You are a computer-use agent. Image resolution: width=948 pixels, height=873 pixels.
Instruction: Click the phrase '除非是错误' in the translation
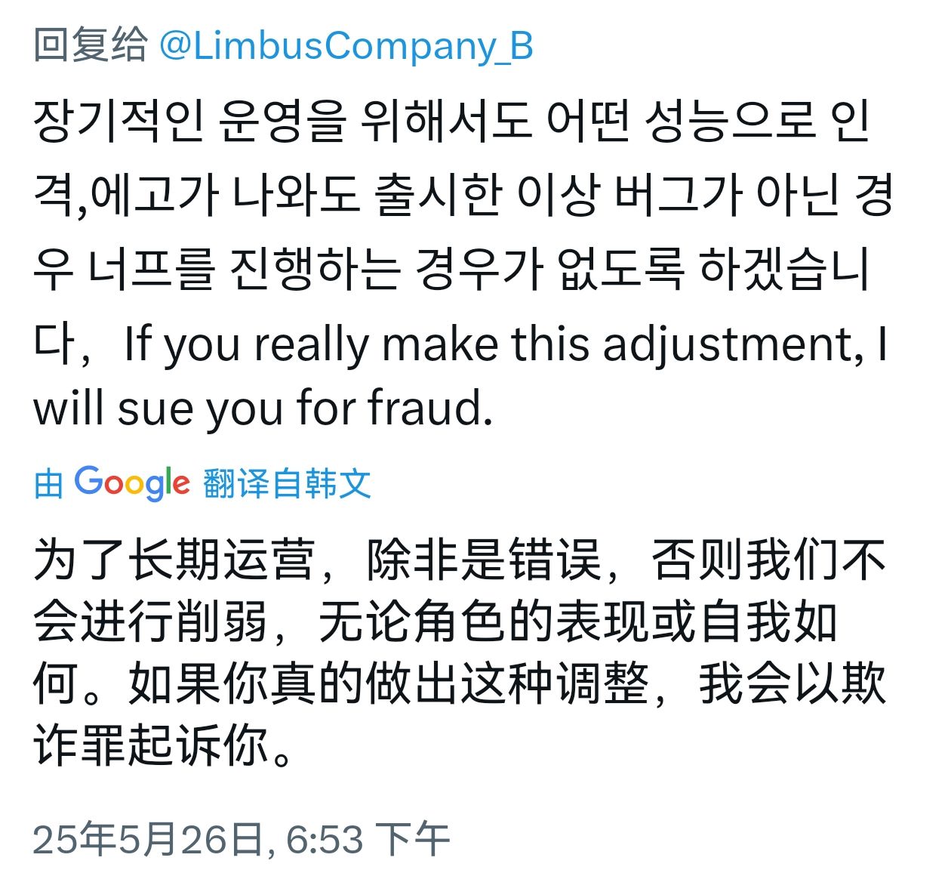(x=485, y=560)
